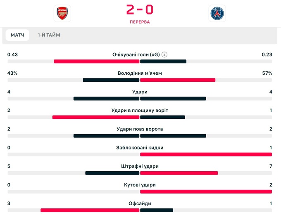Viewport: 281px width, 215px height.
Task: Click the Кутові удари label
Action: [140, 184]
